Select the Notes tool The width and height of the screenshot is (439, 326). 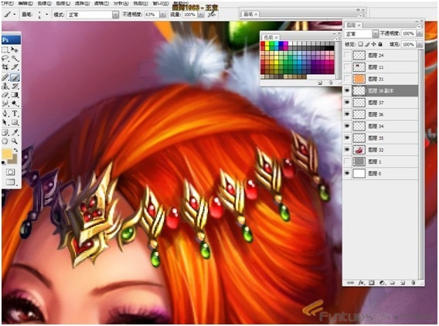5,132
